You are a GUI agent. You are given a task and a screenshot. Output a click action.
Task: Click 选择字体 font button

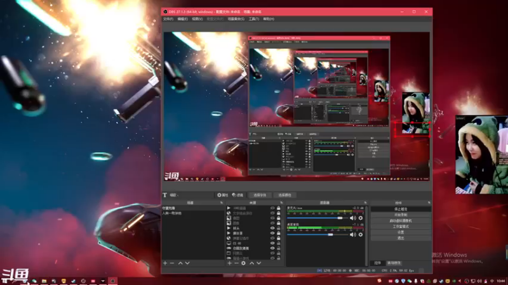[260, 195]
